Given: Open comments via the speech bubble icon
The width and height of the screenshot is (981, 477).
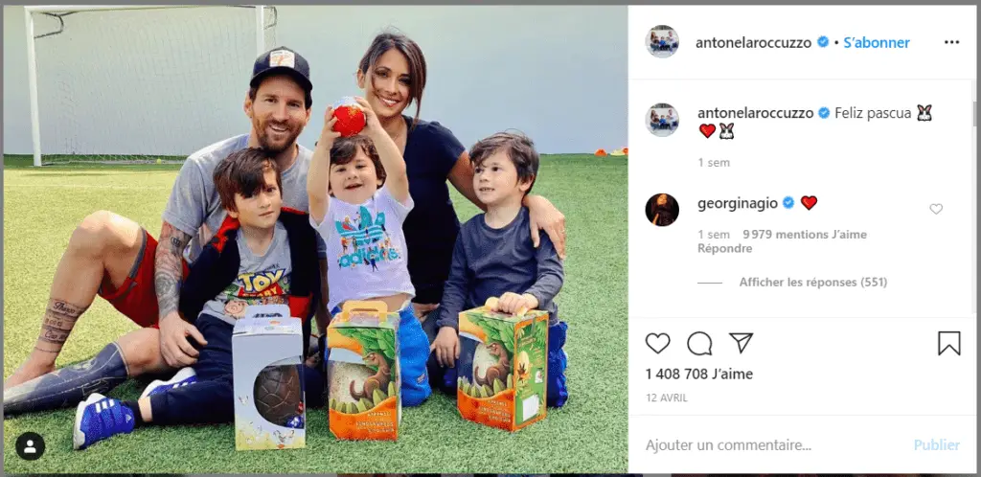Looking at the screenshot, I should [699, 343].
